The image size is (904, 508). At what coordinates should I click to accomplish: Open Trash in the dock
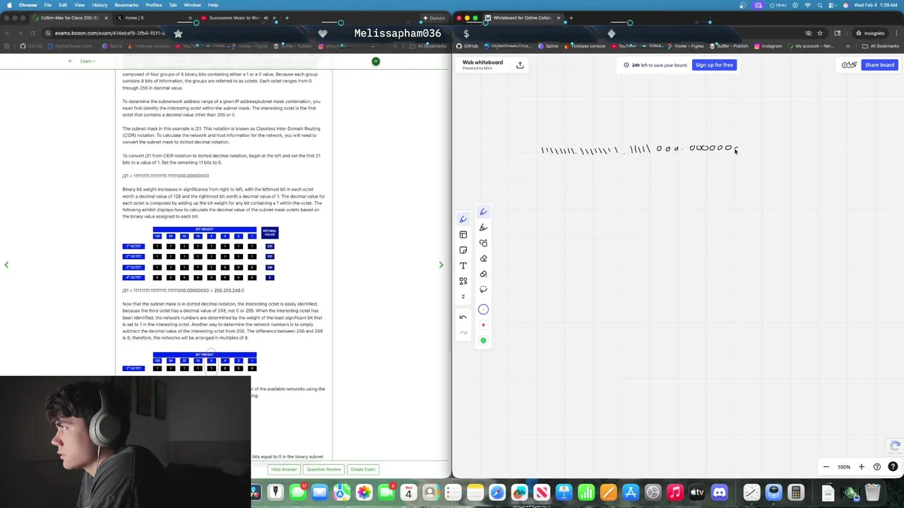pos(872,492)
